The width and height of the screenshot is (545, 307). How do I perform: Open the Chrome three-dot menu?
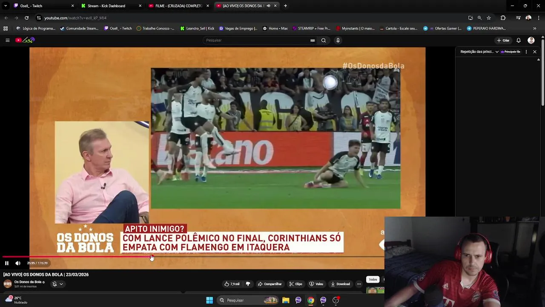tap(539, 18)
